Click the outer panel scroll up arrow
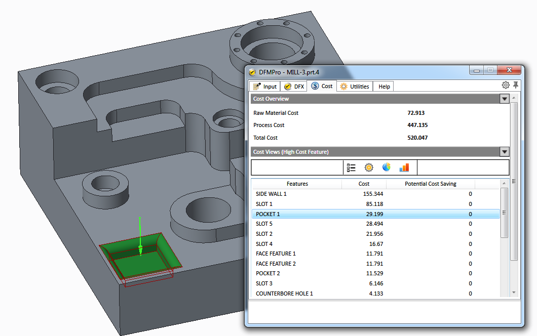Image resolution: width=537 pixels, height=336 pixels. [513, 98]
